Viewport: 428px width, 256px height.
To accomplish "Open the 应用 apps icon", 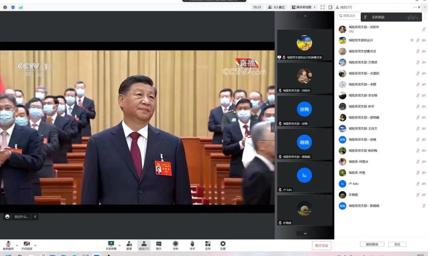I will point(208,244).
